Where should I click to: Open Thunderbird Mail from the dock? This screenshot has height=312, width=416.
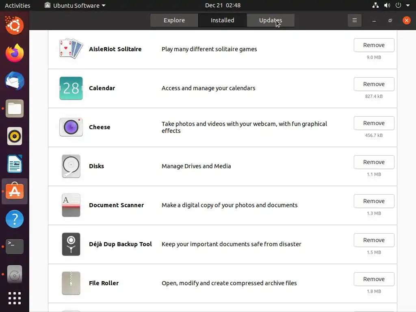[15, 81]
